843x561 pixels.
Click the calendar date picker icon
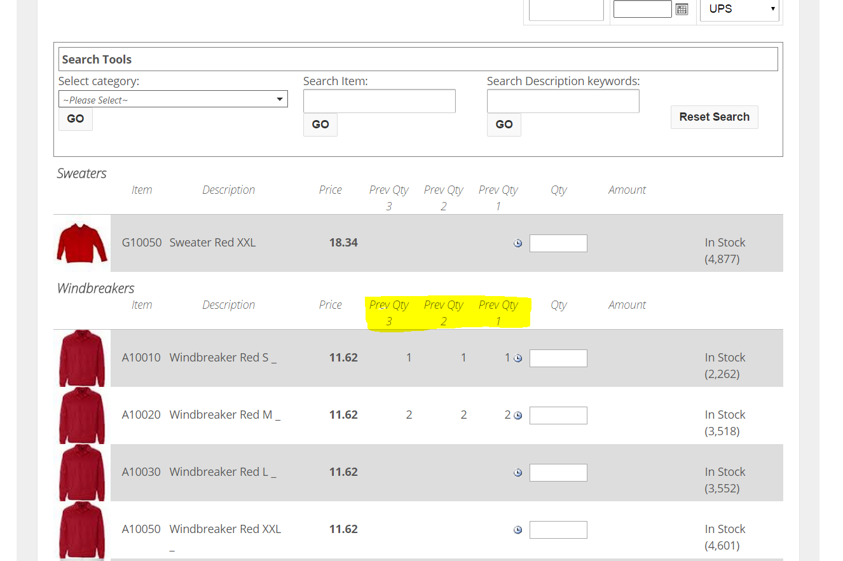click(x=682, y=9)
